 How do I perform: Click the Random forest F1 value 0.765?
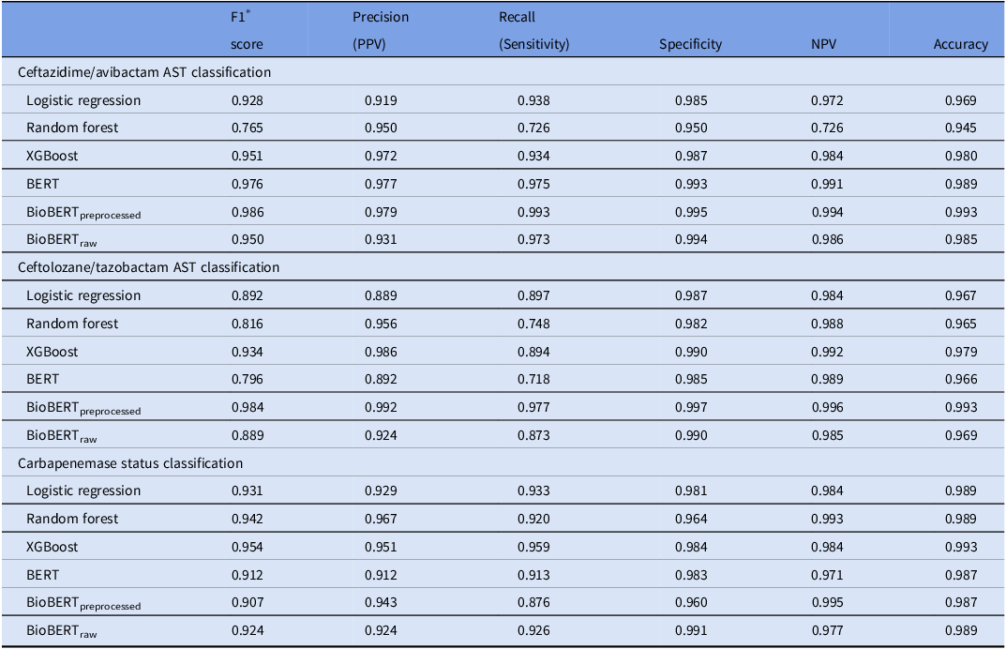(248, 128)
